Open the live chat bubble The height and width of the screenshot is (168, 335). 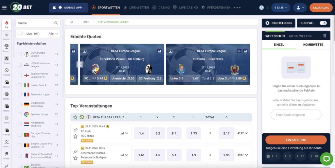326,159
